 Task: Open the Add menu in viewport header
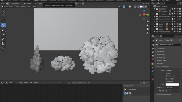29,7
